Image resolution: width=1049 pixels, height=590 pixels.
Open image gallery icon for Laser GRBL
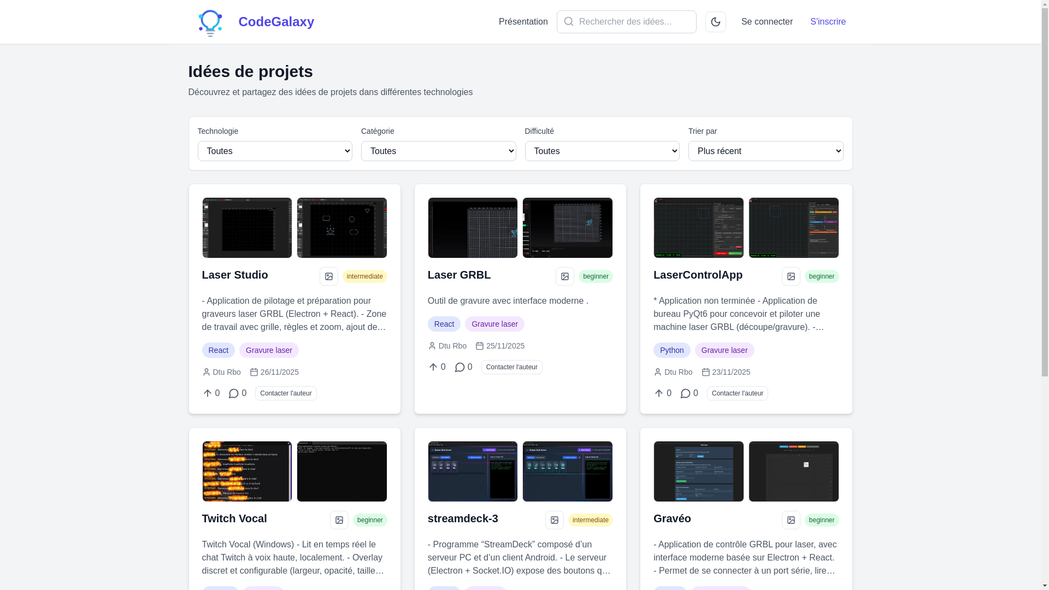point(565,276)
